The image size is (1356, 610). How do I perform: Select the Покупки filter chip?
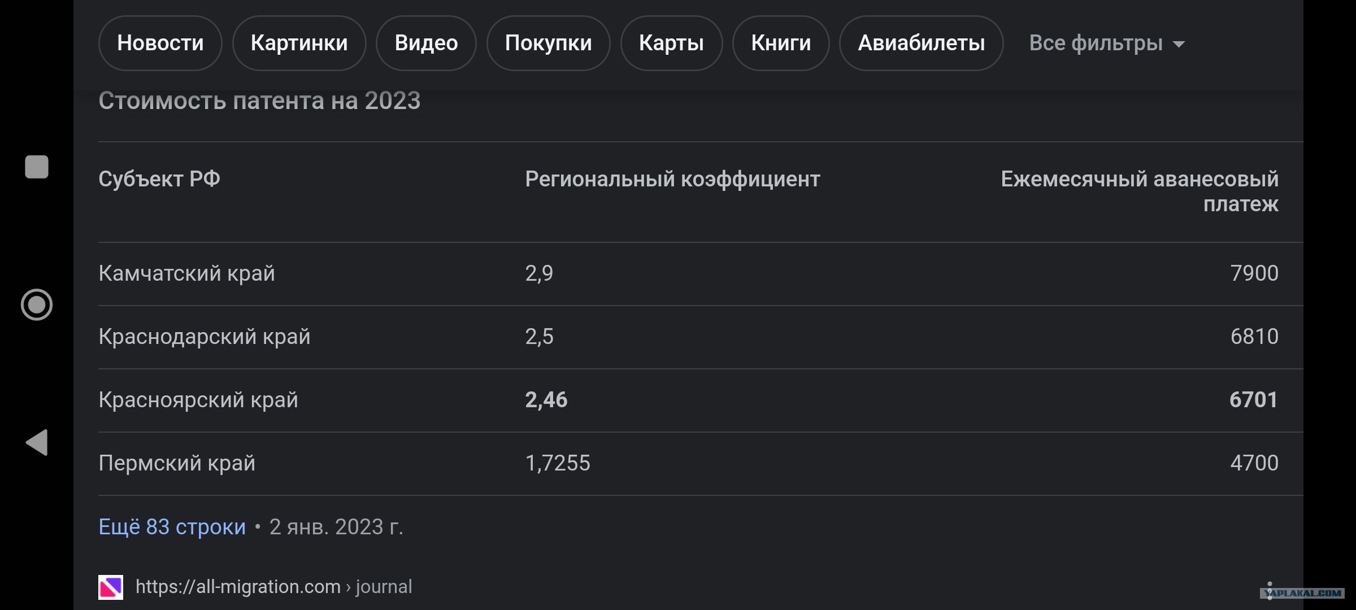(x=548, y=43)
